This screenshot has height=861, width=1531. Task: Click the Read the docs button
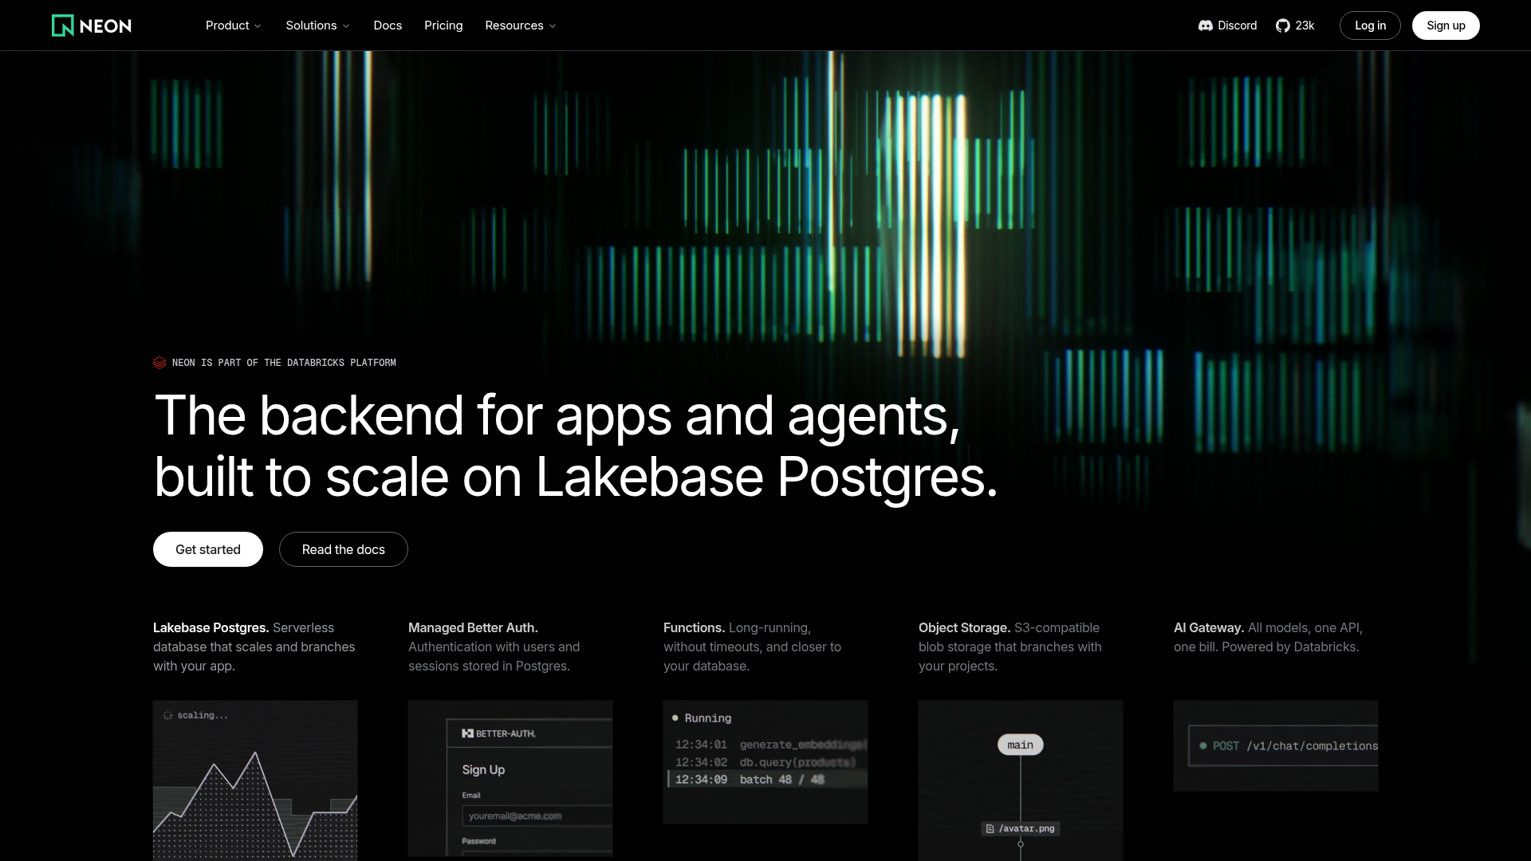click(344, 549)
